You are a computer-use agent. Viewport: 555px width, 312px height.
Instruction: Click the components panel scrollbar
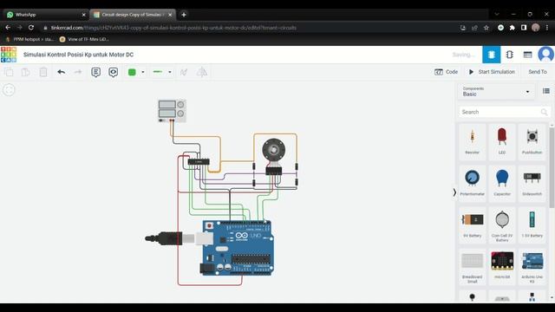(x=552, y=168)
